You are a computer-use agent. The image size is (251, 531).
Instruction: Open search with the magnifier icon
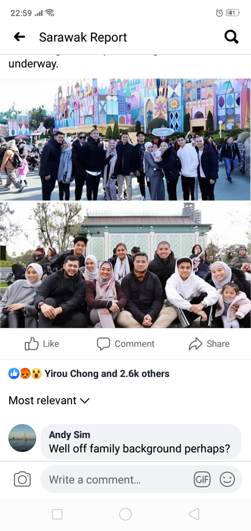[x=231, y=37]
